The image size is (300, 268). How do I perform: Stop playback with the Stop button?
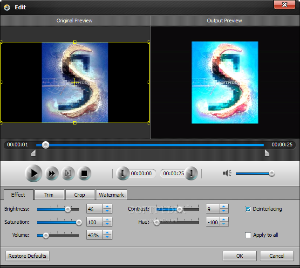[84, 173]
